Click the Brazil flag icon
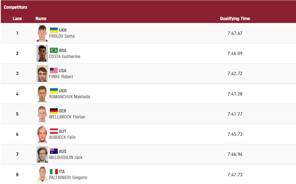 [x=54, y=50]
